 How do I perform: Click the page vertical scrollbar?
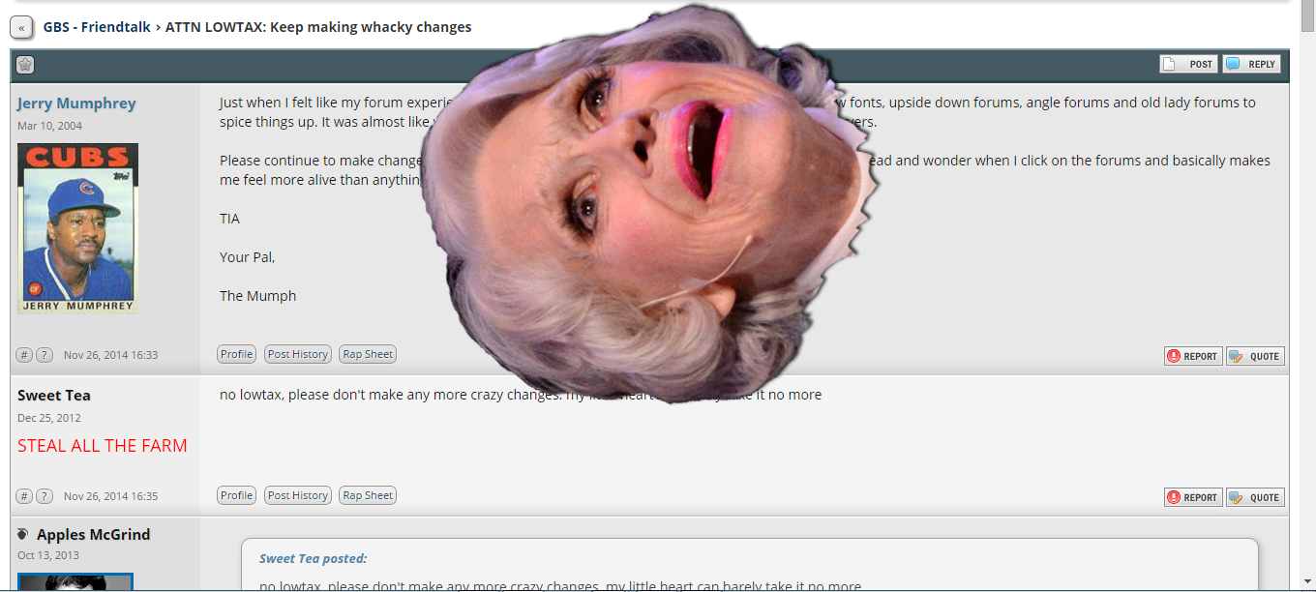coord(1307,296)
